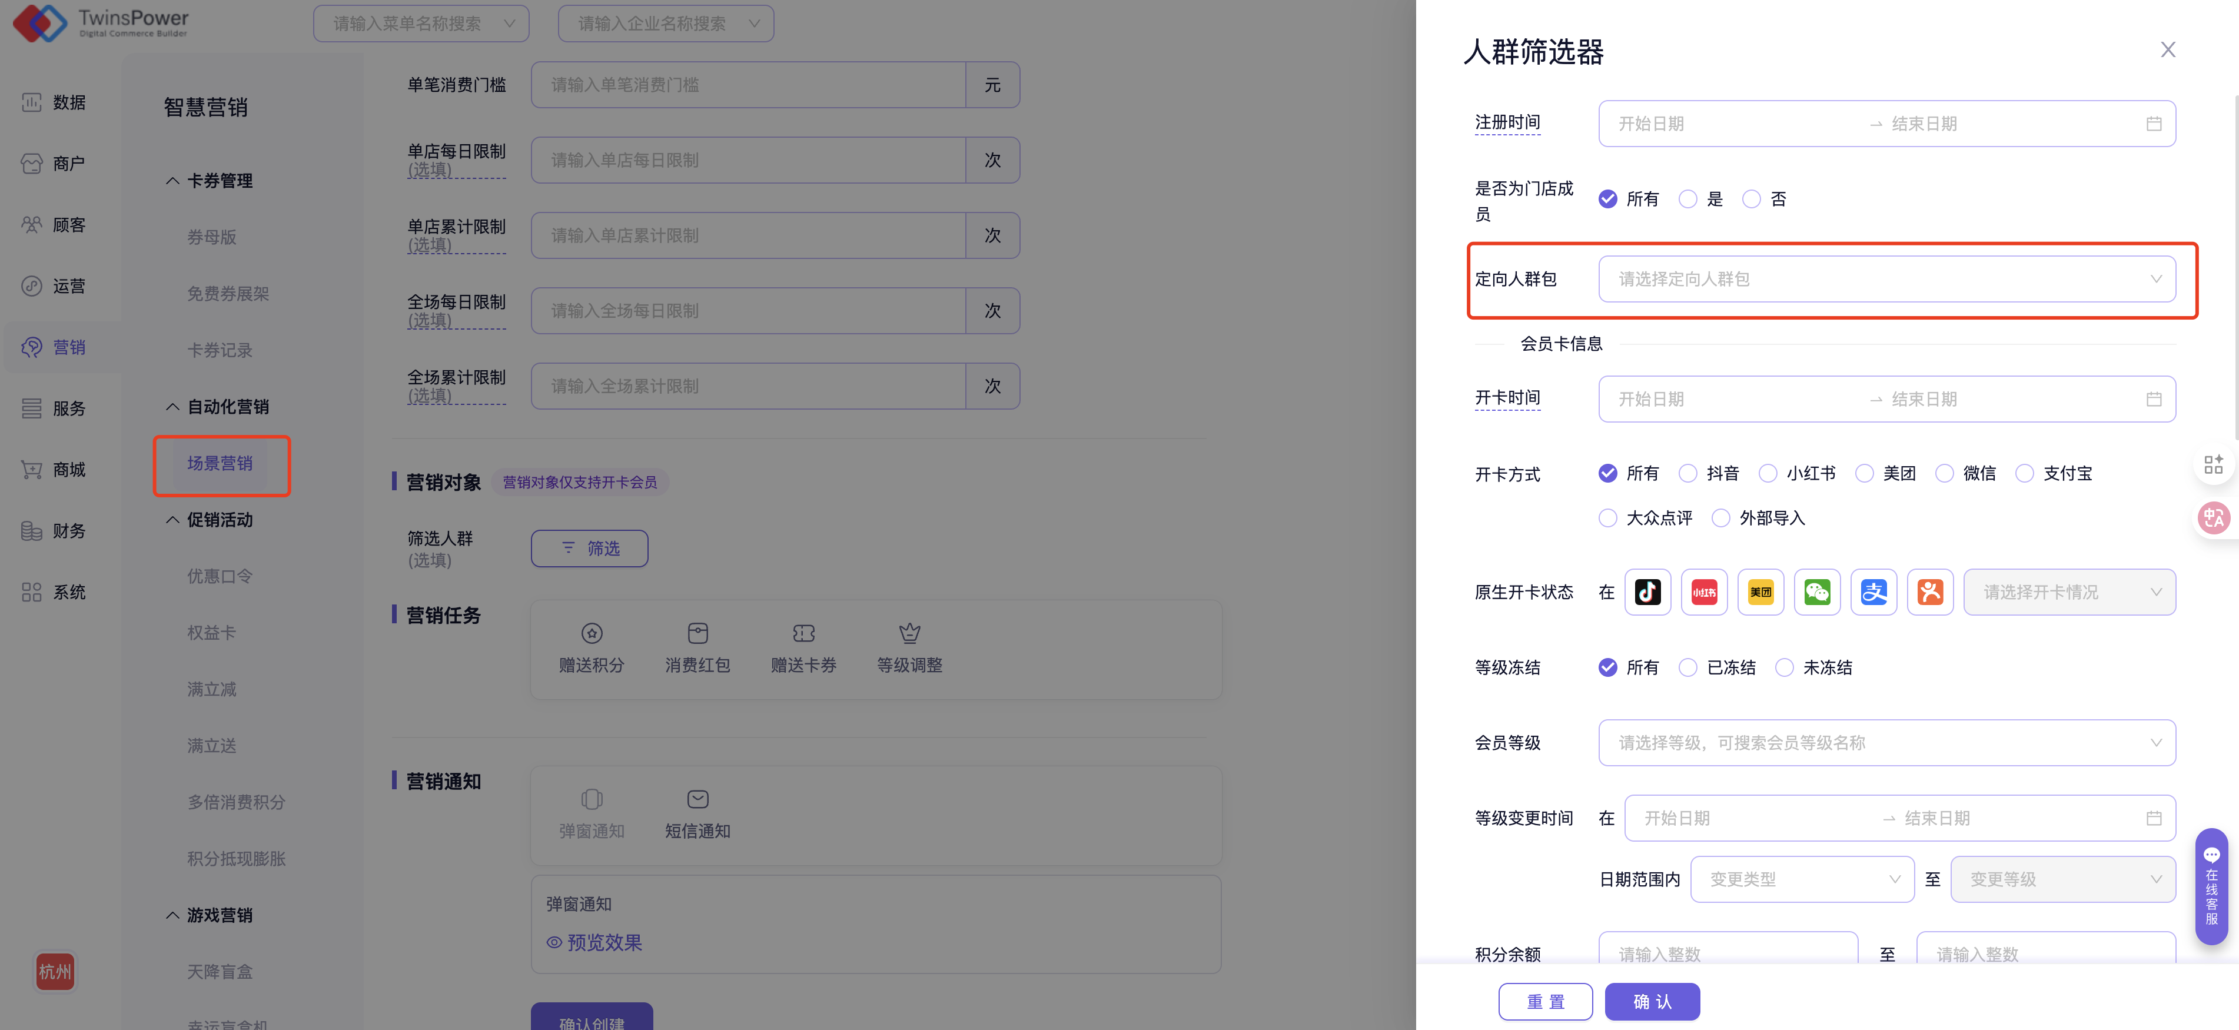Click the Xiaohongshu red platform icon
Screen dimensions: 2239x1030
[1703, 592]
